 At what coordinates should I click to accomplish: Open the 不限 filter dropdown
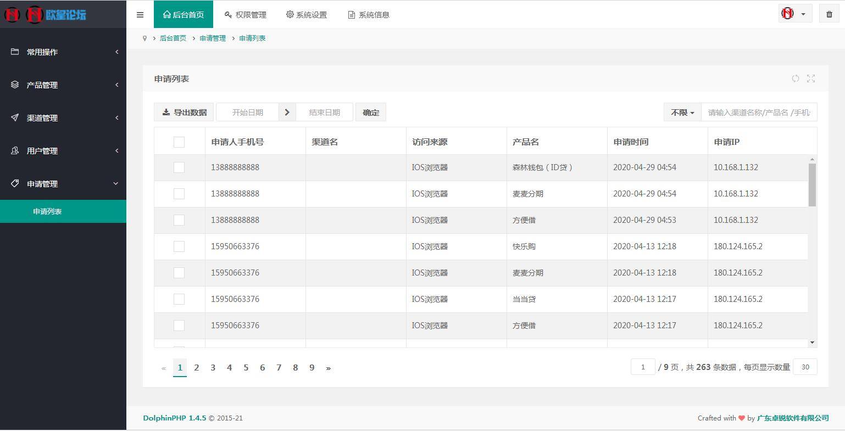[x=681, y=112]
